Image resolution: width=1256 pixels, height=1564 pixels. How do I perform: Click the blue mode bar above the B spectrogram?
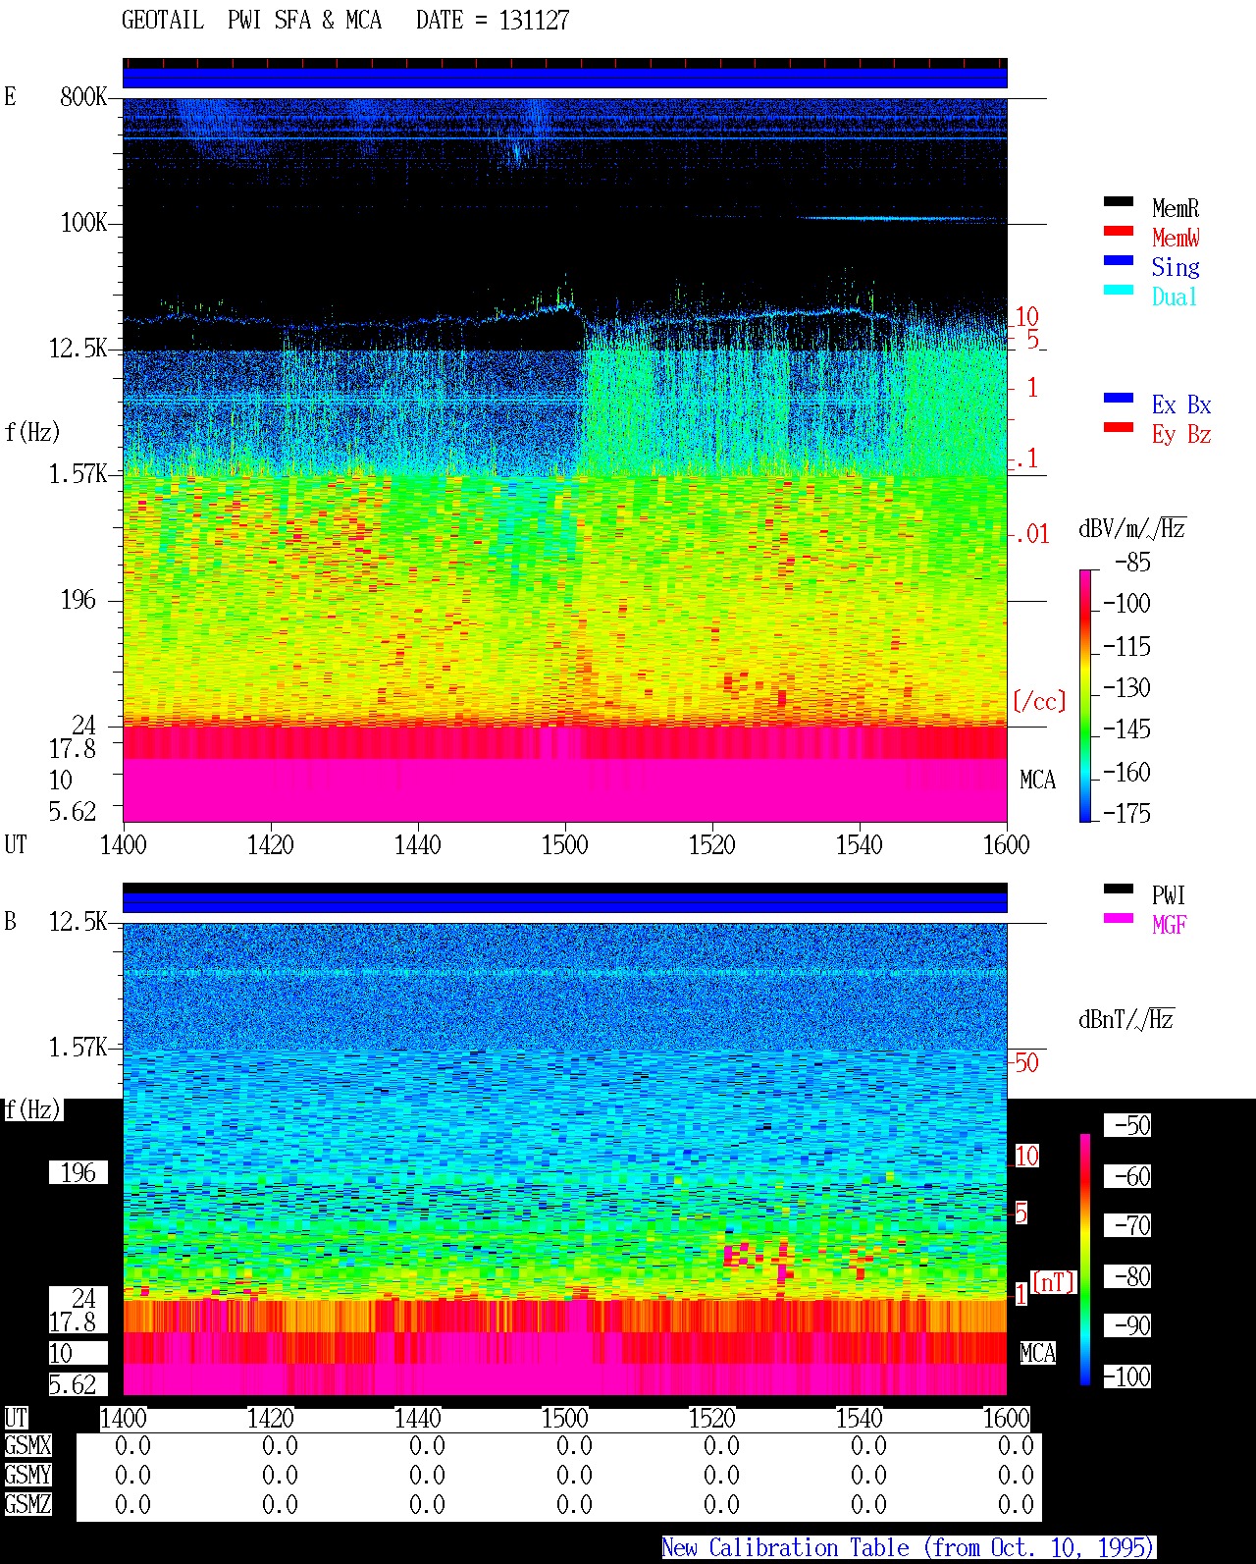pos(564,902)
